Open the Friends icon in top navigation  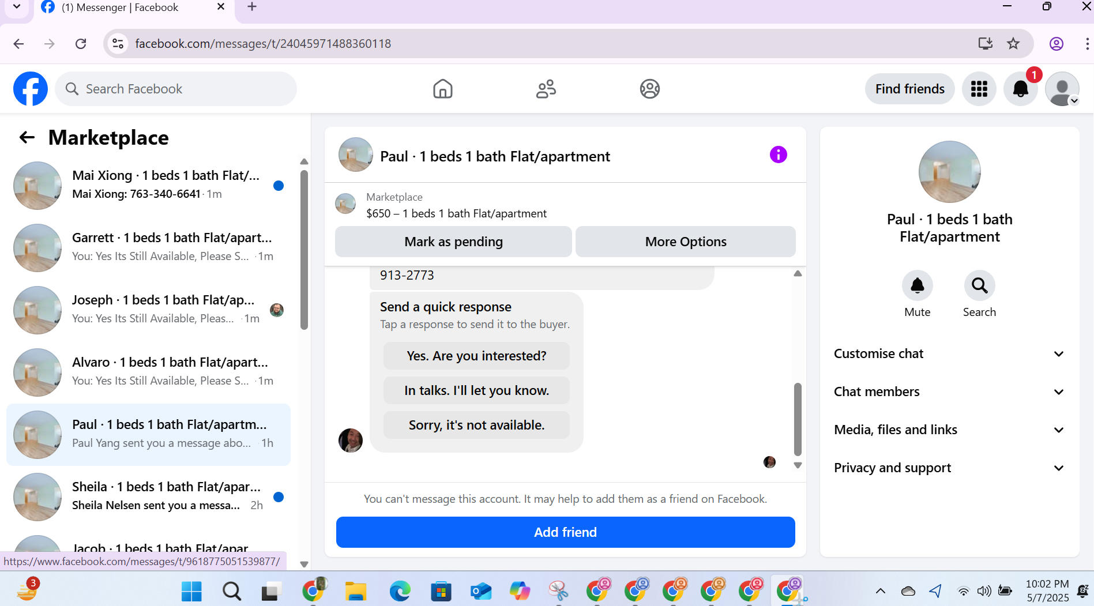[x=546, y=89]
